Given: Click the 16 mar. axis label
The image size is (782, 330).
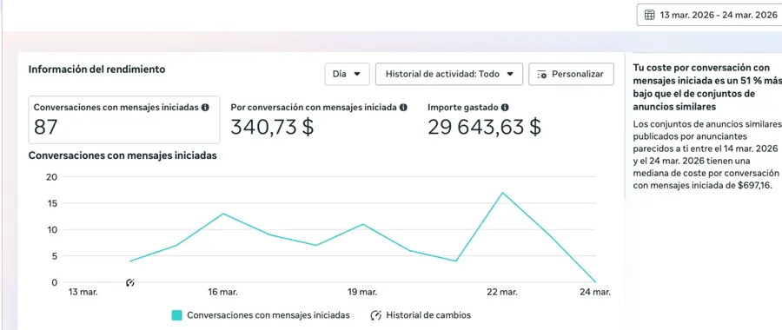Looking at the screenshot, I should coord(222,292).
